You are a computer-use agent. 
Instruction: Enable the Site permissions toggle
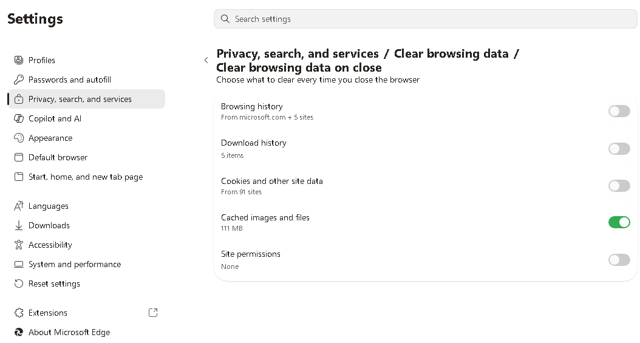[619, 260]
